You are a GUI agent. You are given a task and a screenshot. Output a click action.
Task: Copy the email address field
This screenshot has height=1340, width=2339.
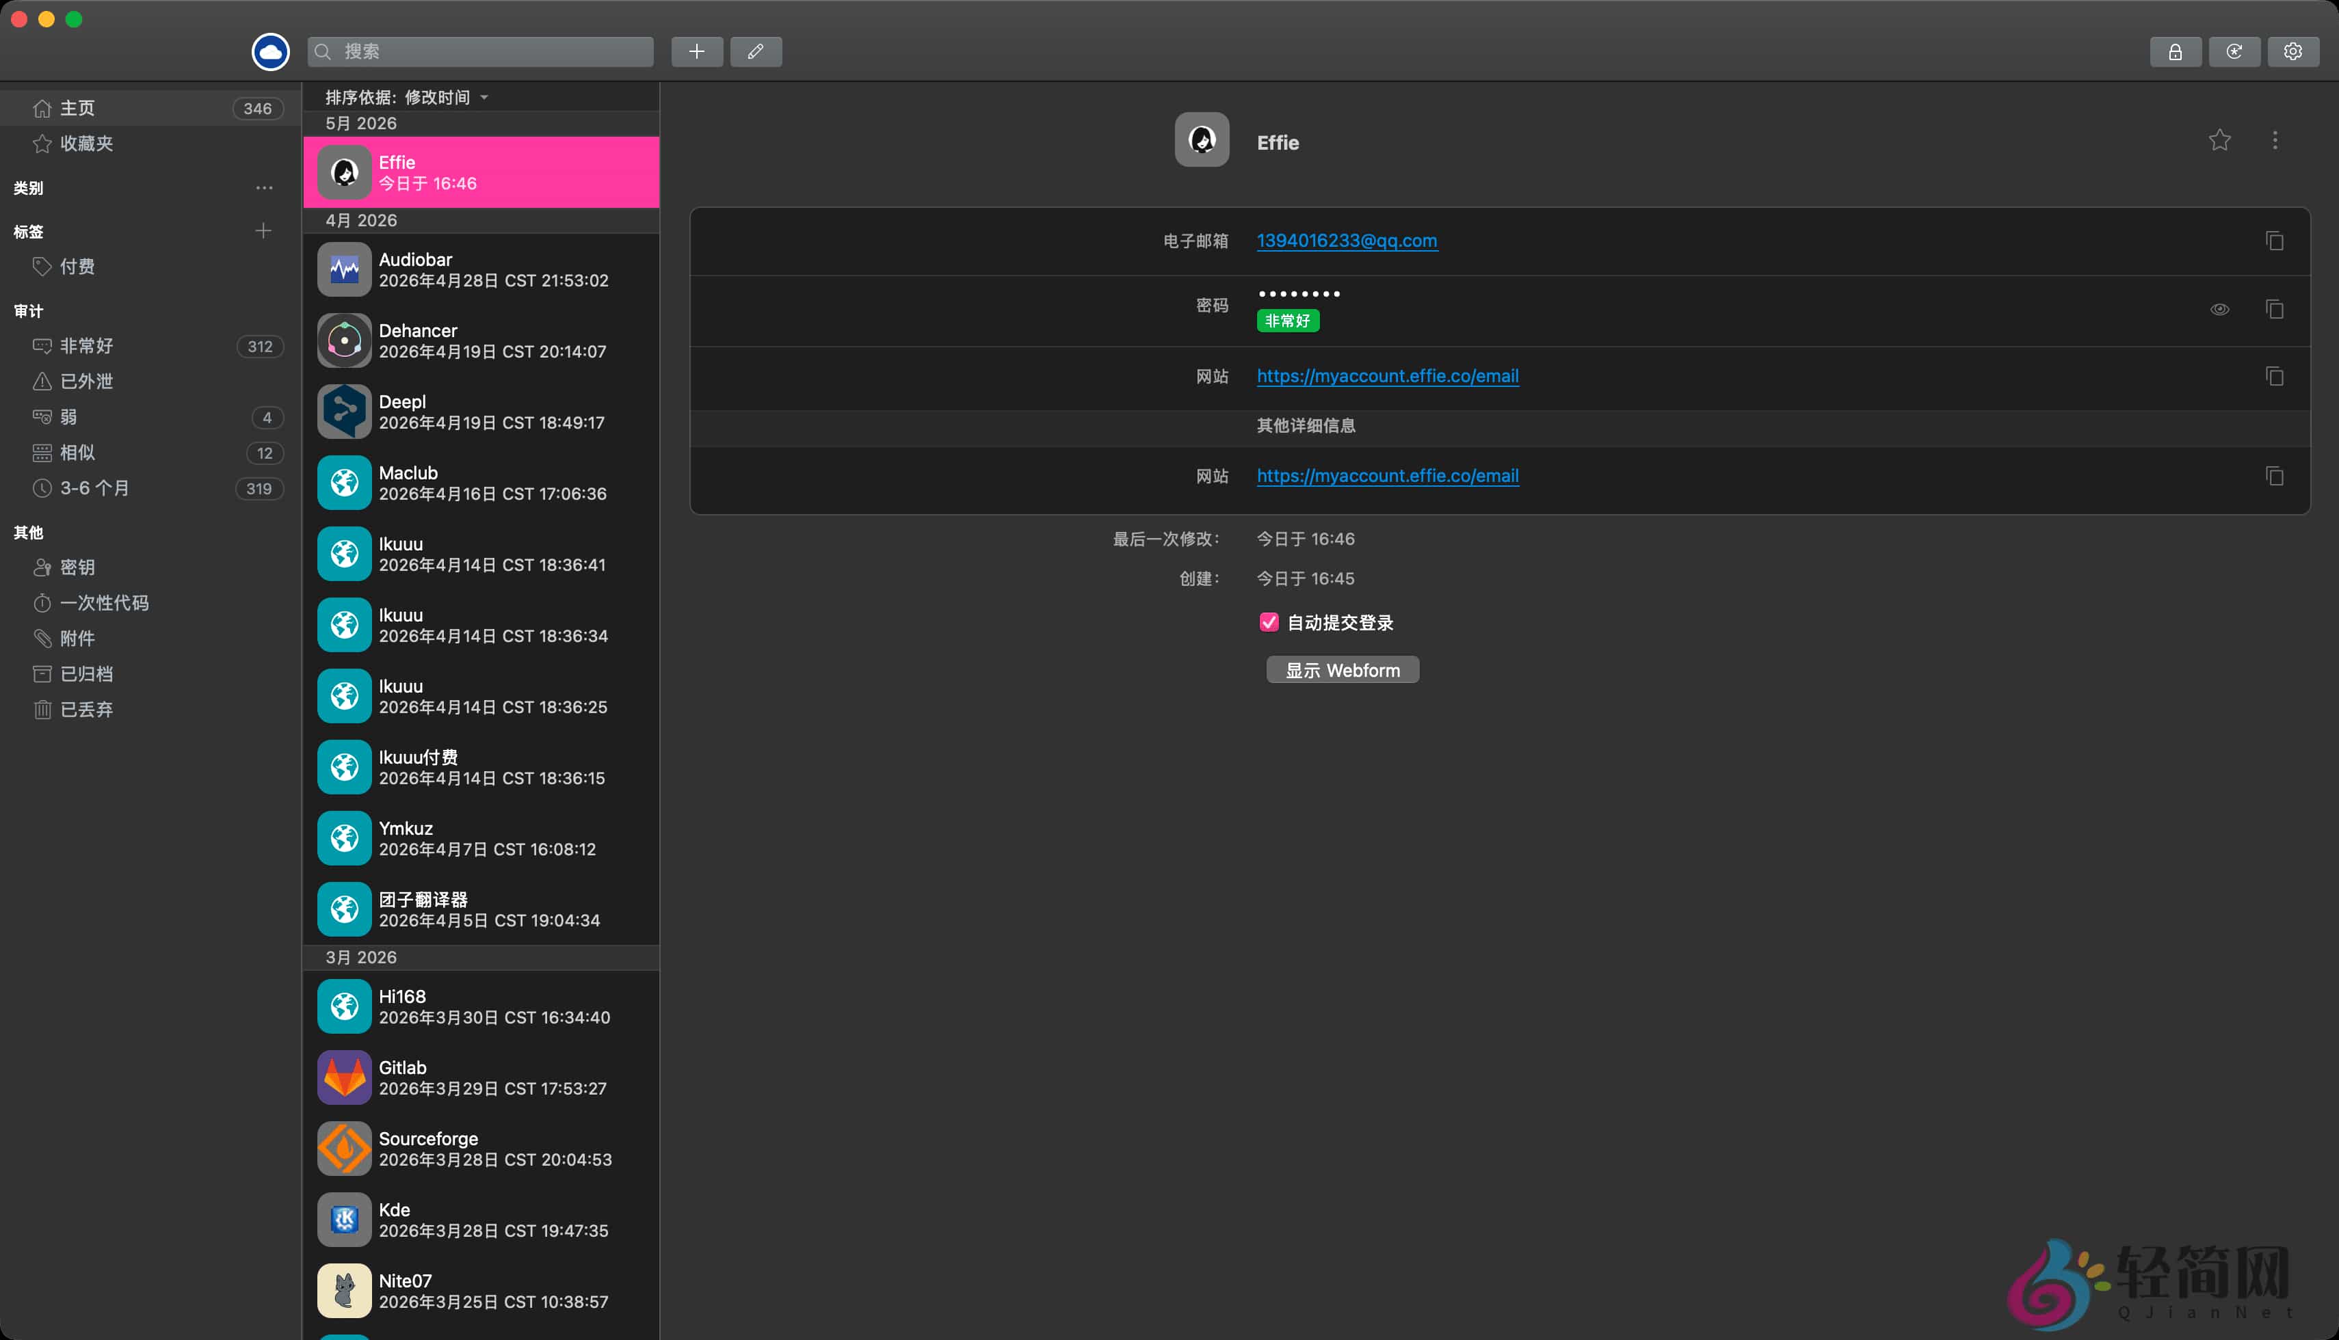point(2275,241)
